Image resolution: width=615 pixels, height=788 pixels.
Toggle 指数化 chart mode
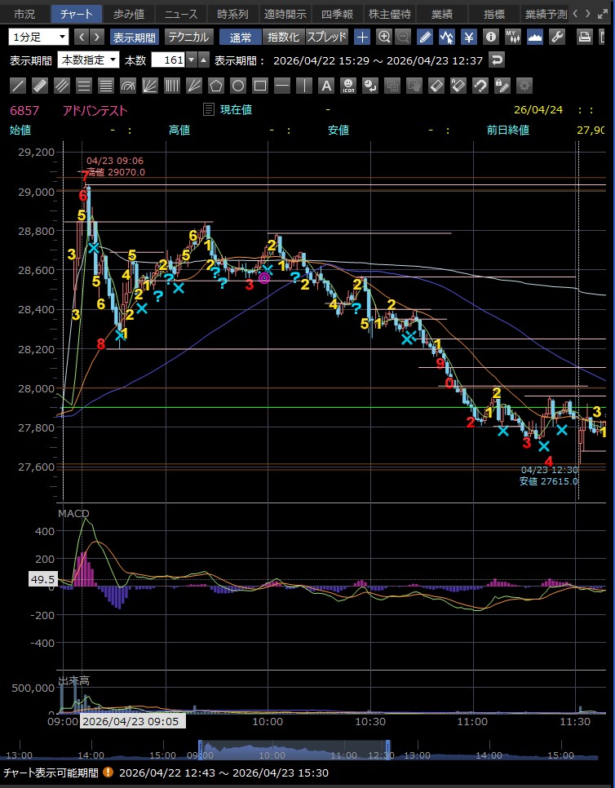(x=283, y=37)
